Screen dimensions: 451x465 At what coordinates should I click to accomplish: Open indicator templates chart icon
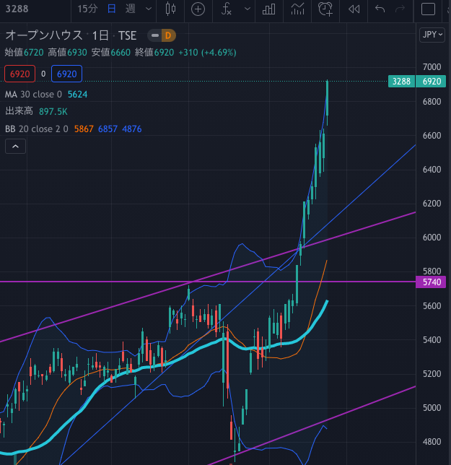point(297,9)
